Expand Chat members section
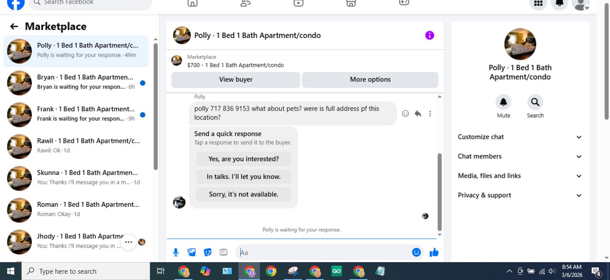 pos(520,156)
